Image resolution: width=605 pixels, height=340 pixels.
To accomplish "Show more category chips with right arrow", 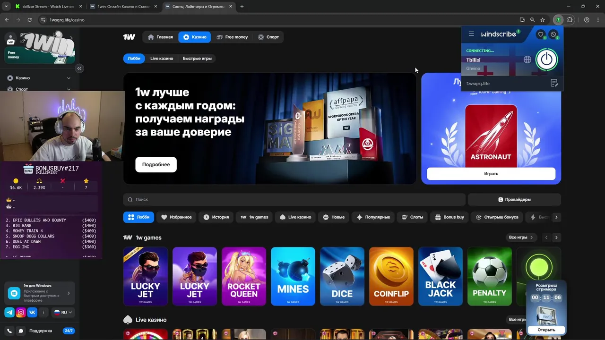I will [556, 217].
